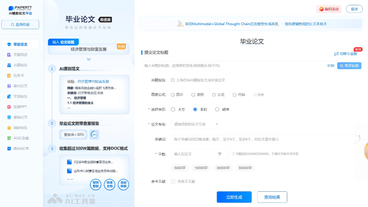Open 期刊论文 in the sidebar menu
The height and width of the screenshot is (207, 368).
pyautogui.click(x=20, y=86)
